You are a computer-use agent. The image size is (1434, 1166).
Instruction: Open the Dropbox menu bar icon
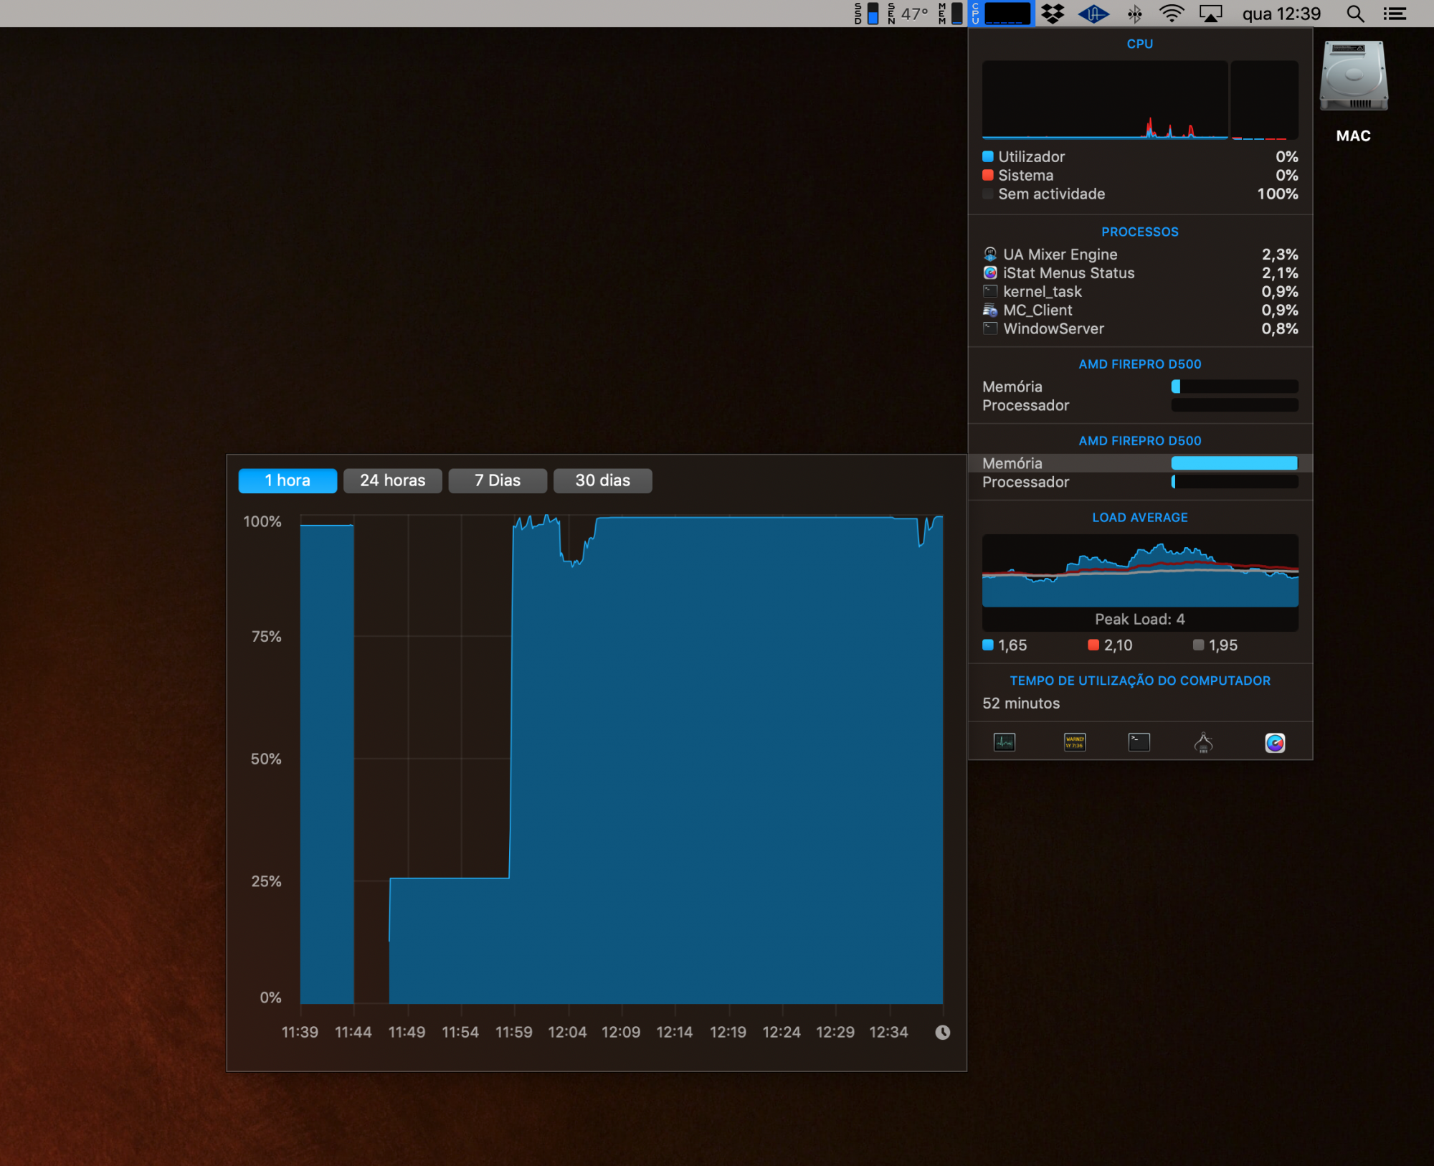[1053, 14]
